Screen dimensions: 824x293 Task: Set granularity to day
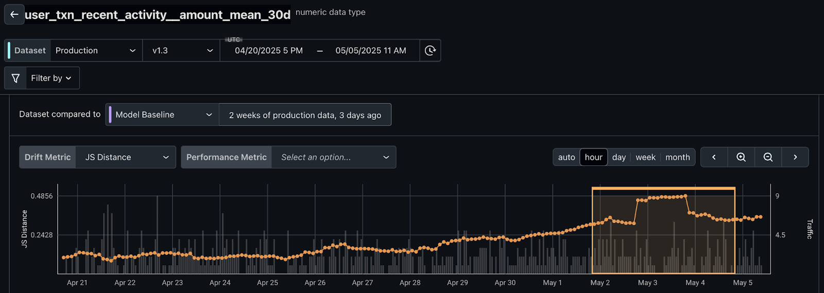pyautogui.click(x=619, y=157)
